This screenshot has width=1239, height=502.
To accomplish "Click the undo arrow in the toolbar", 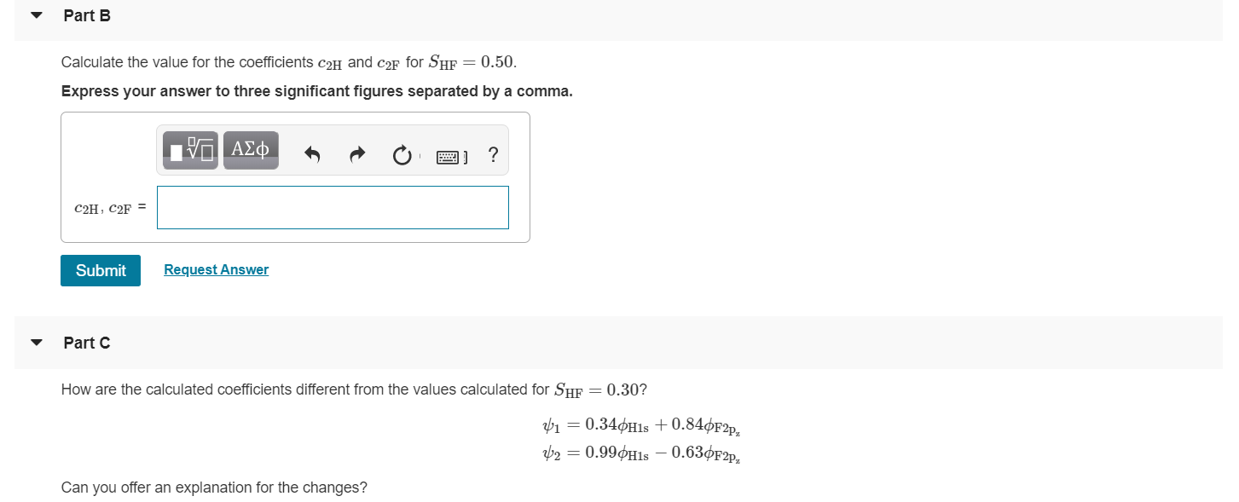I will click(312, 153).
